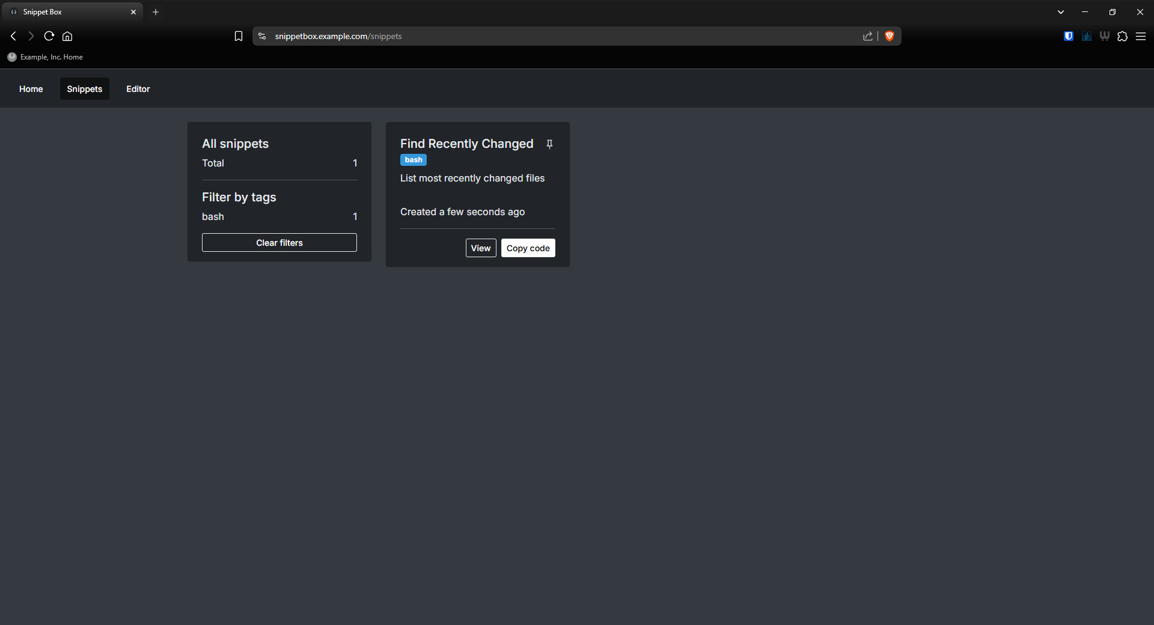
Task: Select the Snippets nav tab
Action: click(x=85, y=89)
